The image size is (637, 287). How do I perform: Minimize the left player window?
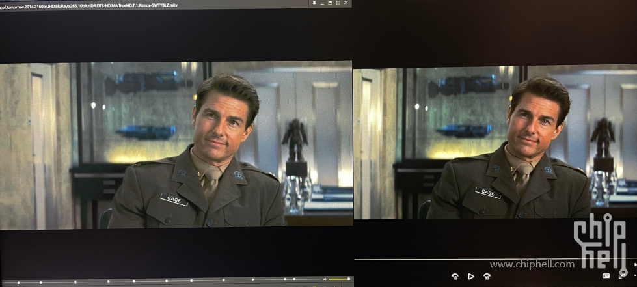[322, 3]
